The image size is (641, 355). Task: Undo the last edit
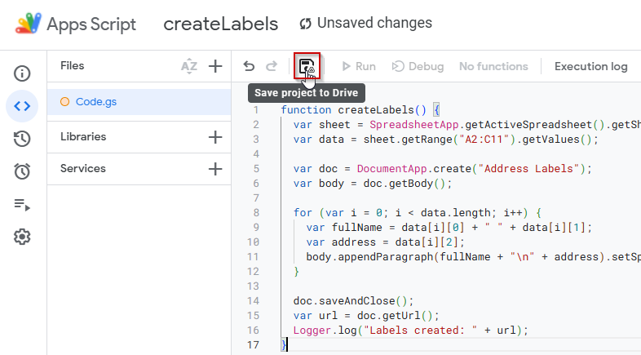(249, 66)
